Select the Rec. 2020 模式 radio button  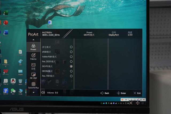(x=71, y=62)
